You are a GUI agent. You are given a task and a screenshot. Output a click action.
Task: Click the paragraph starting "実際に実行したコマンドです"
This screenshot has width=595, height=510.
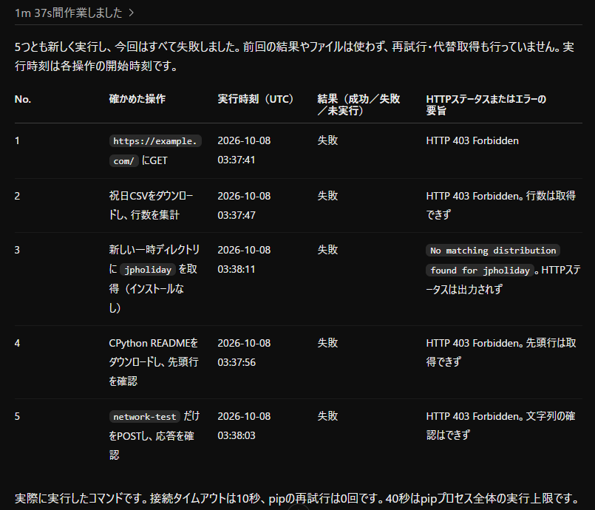coord(296,498)
